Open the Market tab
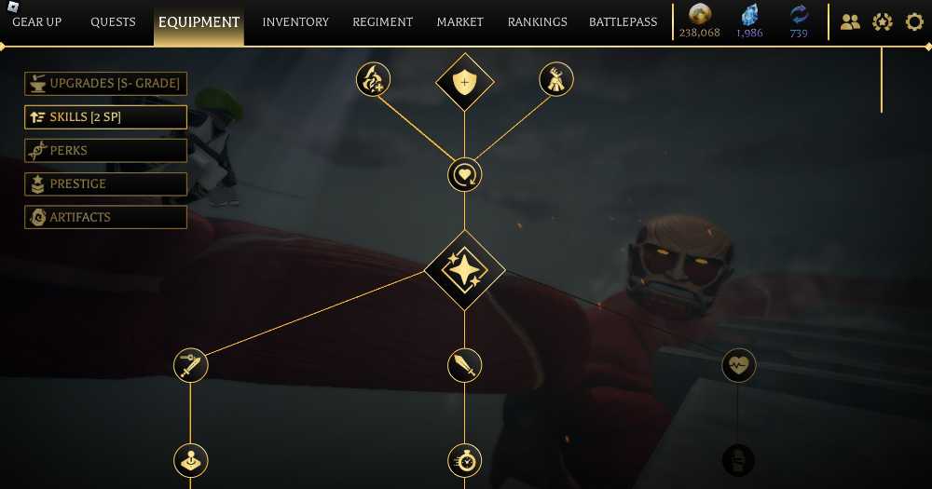This screenshot has height=489, width=932. coord(460,22)
